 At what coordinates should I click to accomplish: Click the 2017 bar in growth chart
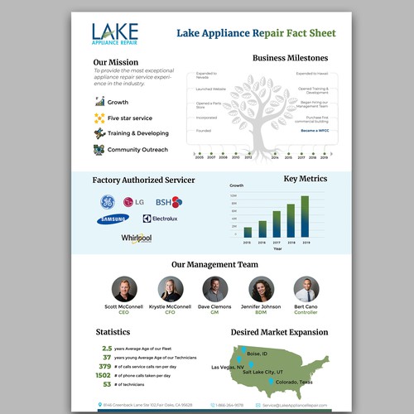point(277,224)
